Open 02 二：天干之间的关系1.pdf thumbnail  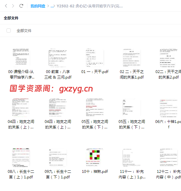coord(132,58)
